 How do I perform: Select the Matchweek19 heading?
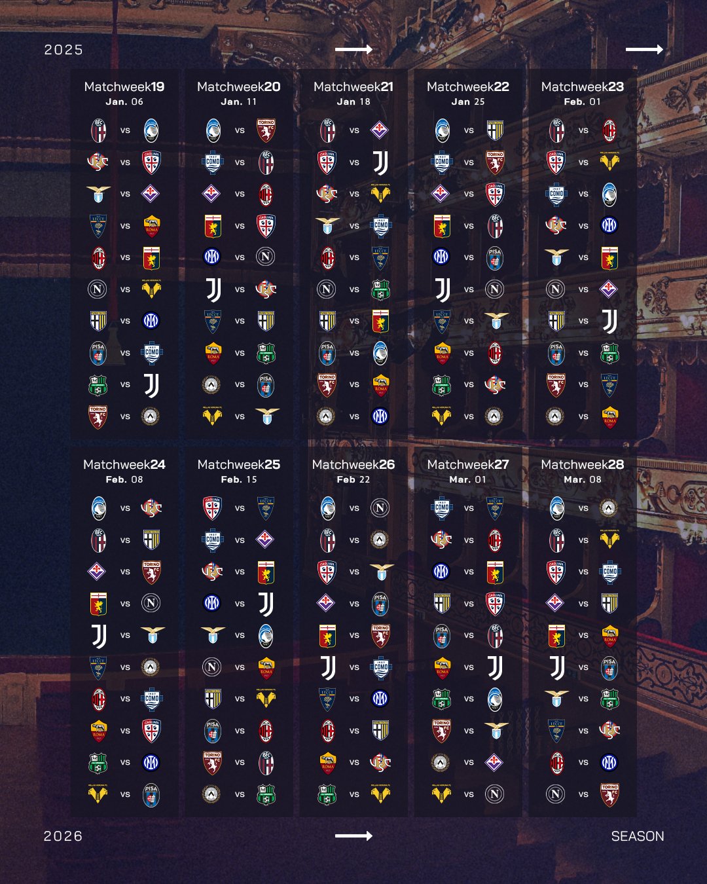[x=124, y=86]
